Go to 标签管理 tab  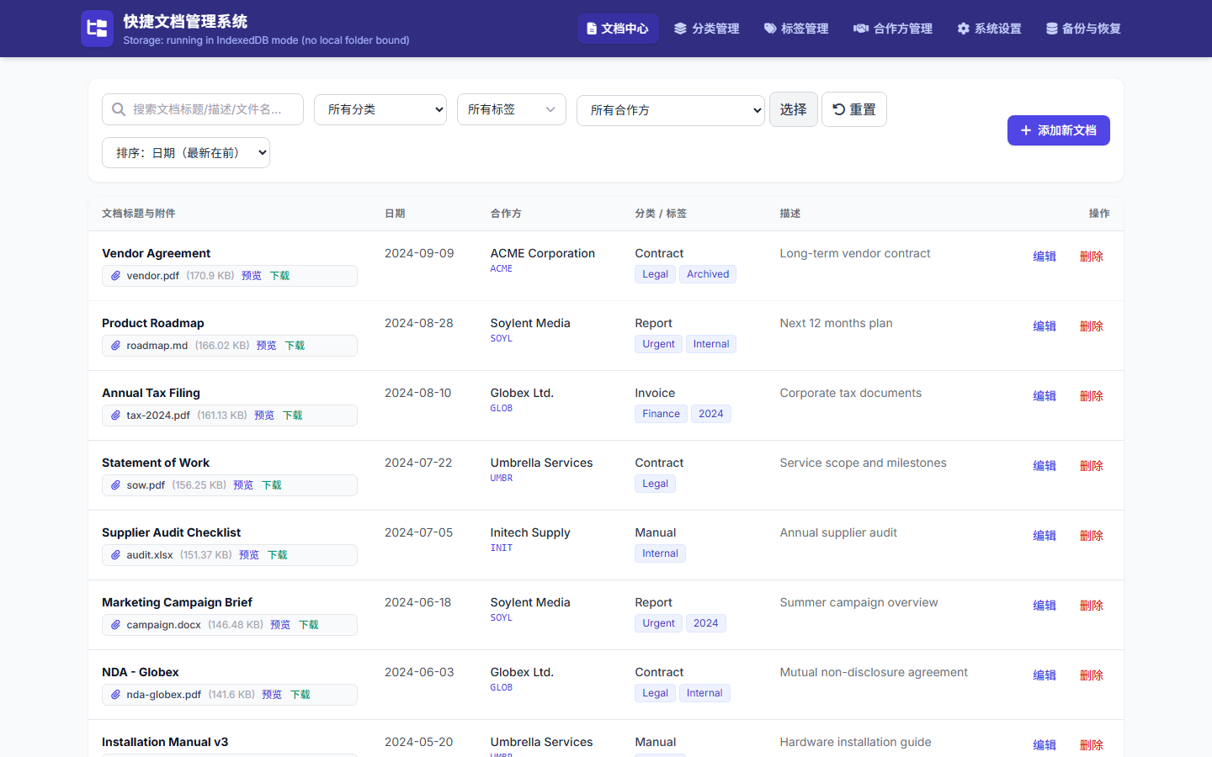(x=796, y=29)
